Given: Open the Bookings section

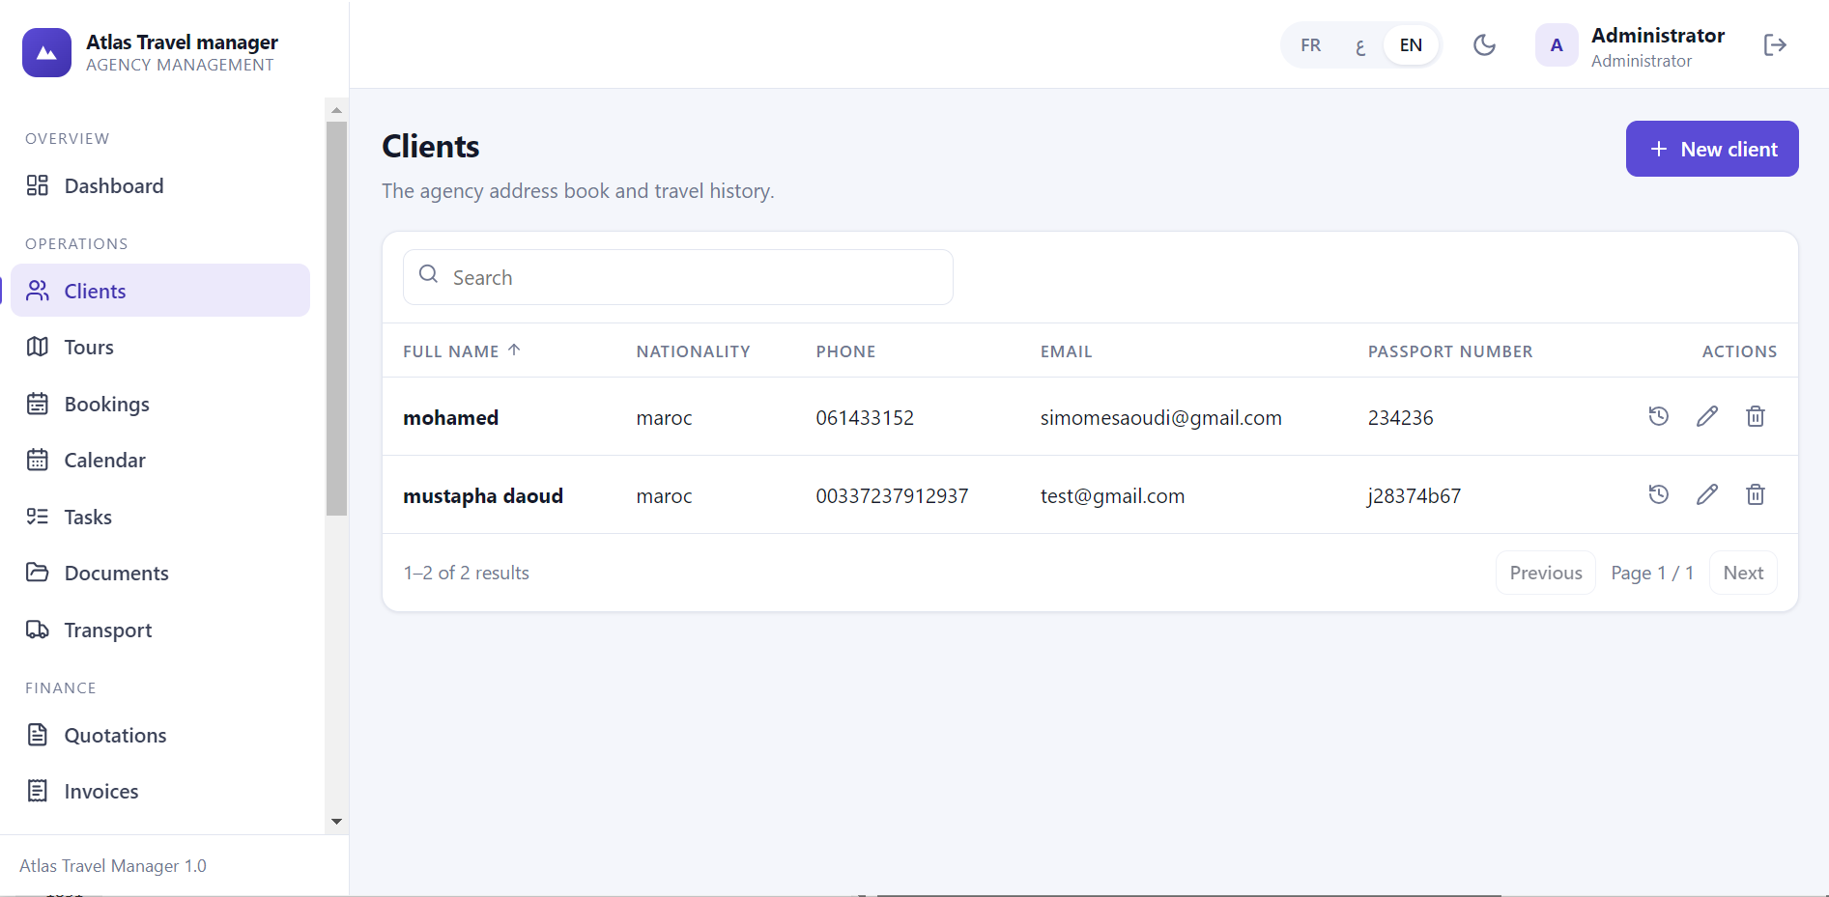Looking at the screenshot, I should coord(160,404).
